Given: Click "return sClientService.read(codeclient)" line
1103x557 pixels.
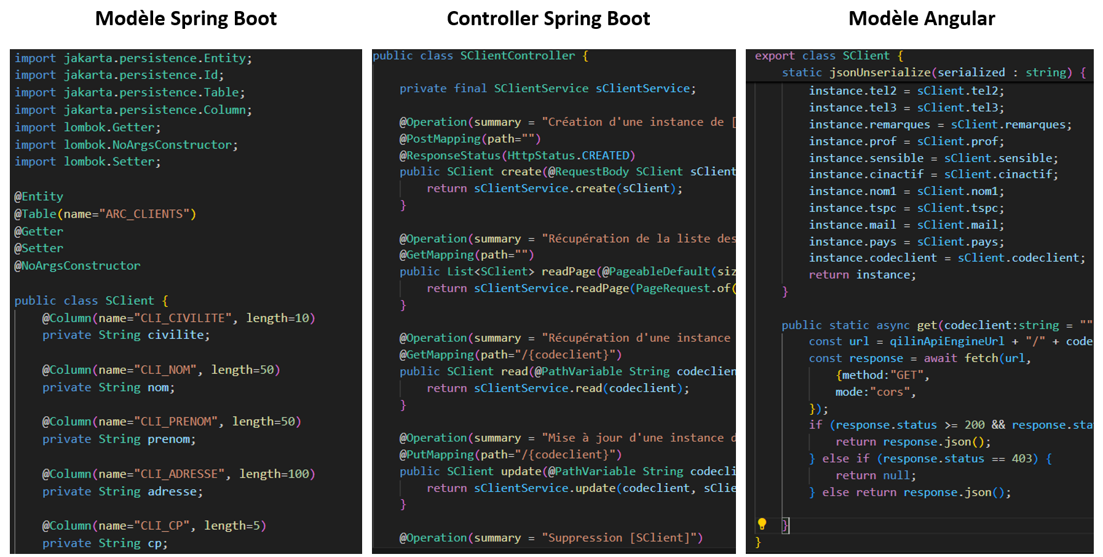Looking at the screenshot, I should tap(558, 389).
